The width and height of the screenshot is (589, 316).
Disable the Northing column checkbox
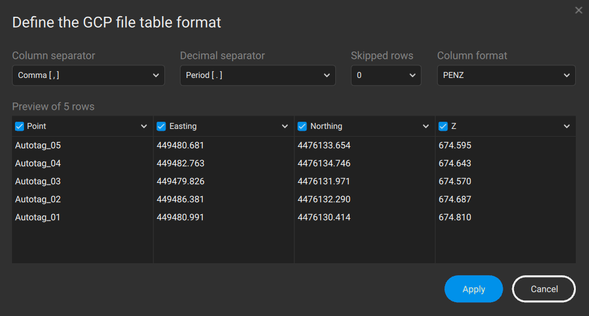[302, 127]
